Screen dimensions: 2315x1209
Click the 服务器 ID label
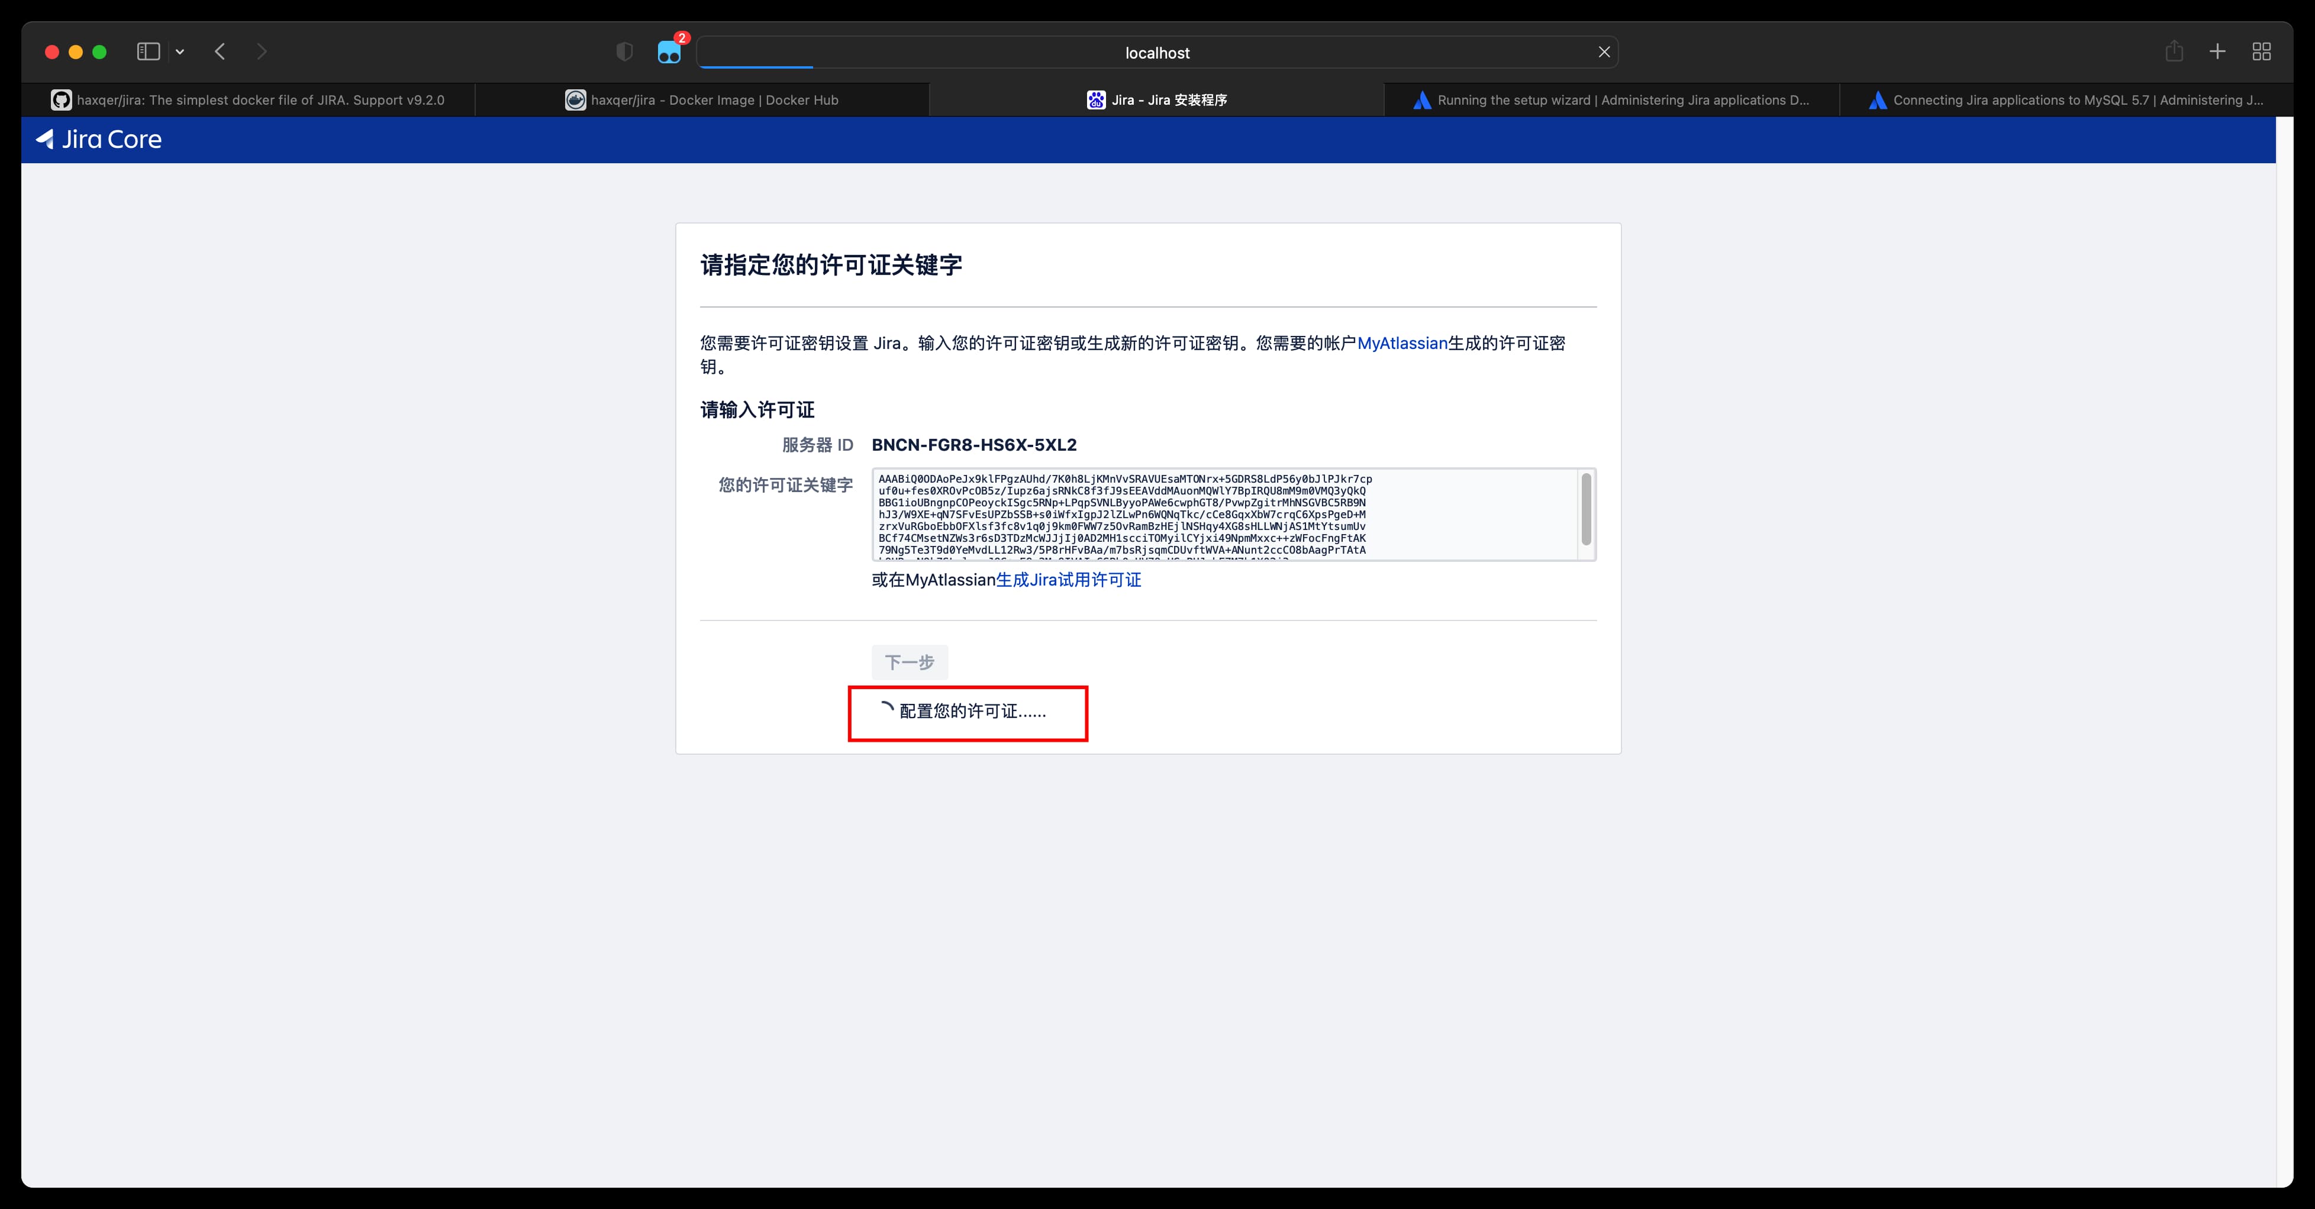[818, 445]
